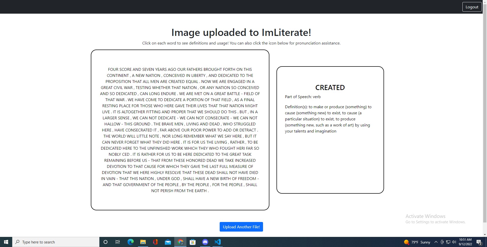487x247 pixels.
Task: Click the Upload Another File button
Action: pos(241,227)
